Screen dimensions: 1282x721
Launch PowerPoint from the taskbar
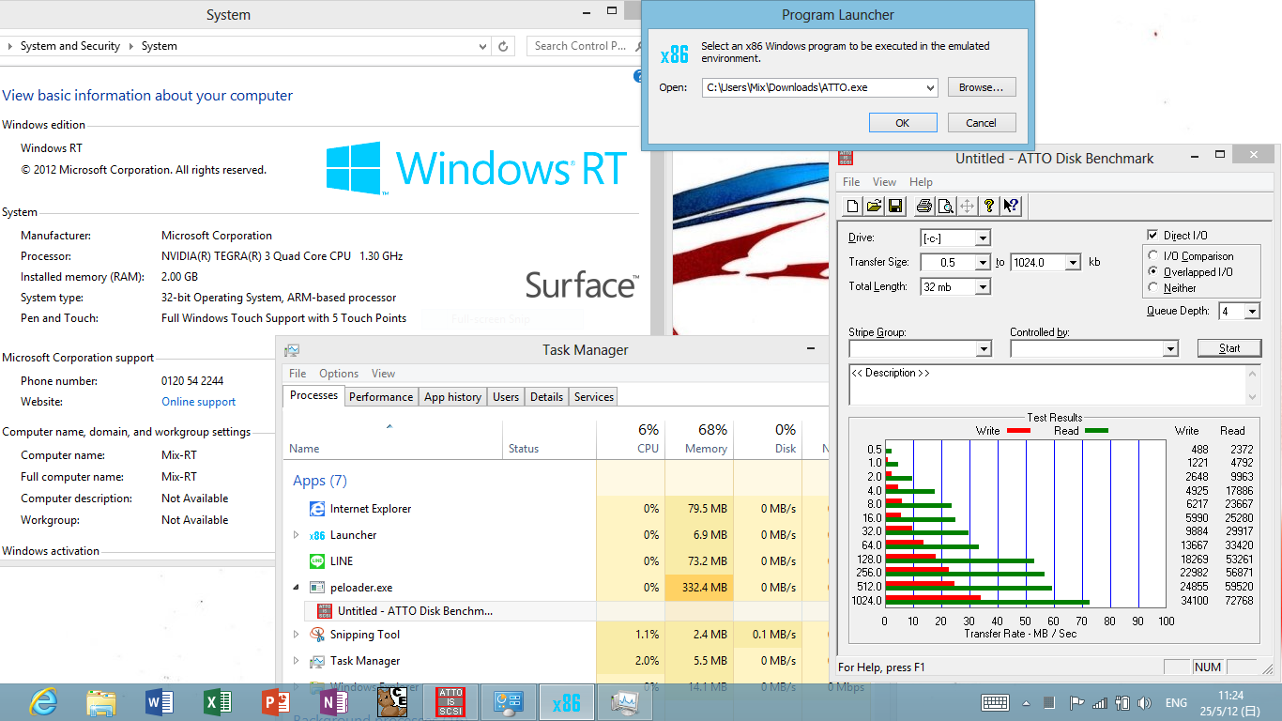tap(276, 701)
